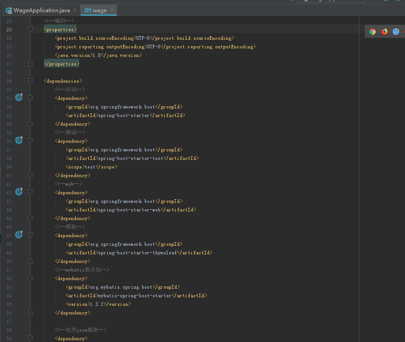Select the wage pom tab
The height and width of the screenshot is (342, 405).
point(99,10)
